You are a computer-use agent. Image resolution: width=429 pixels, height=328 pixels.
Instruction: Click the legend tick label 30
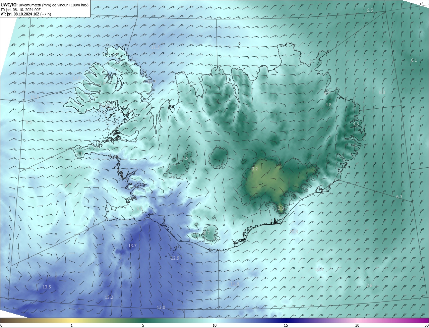pyautogui.click(x=357, y=325)
